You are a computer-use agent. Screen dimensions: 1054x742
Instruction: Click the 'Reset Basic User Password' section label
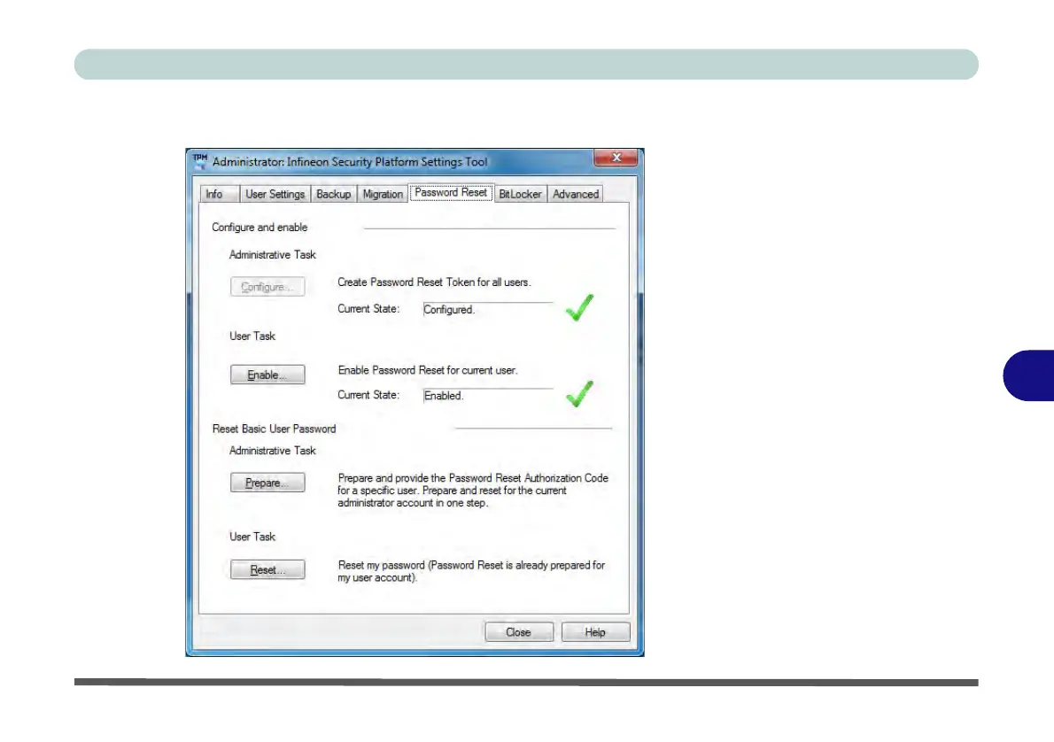pyautogui.click(x=275, y=429)
